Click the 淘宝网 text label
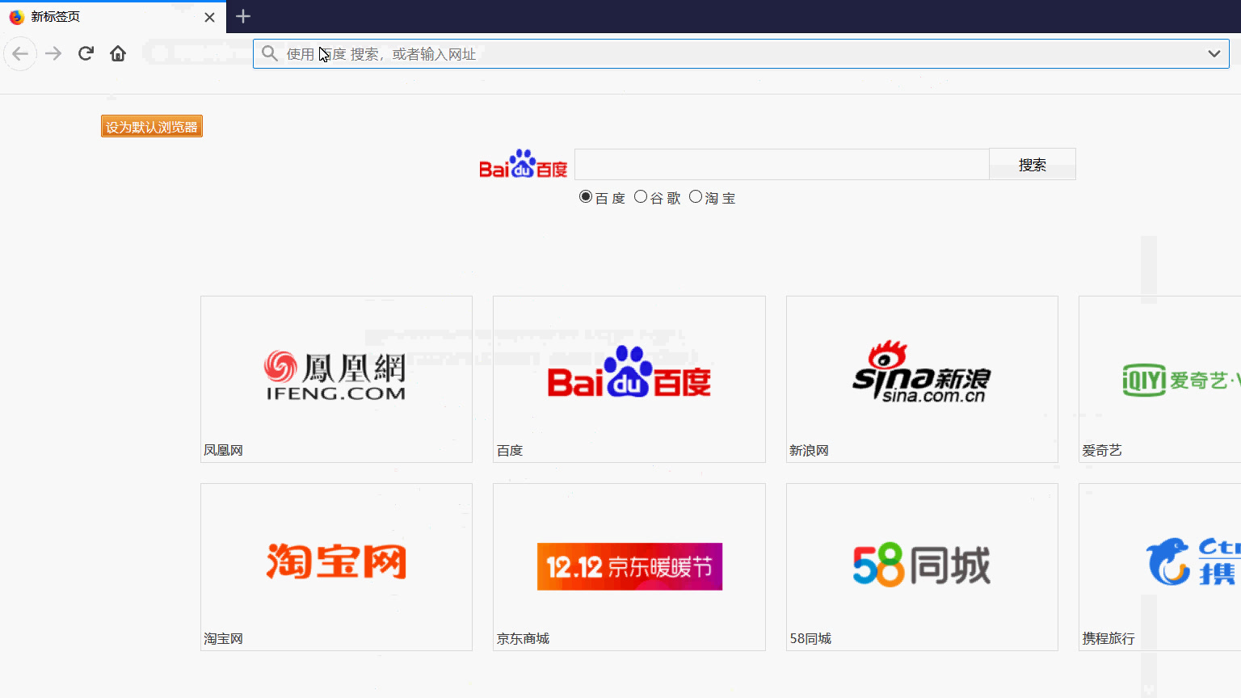 (223, 639)
